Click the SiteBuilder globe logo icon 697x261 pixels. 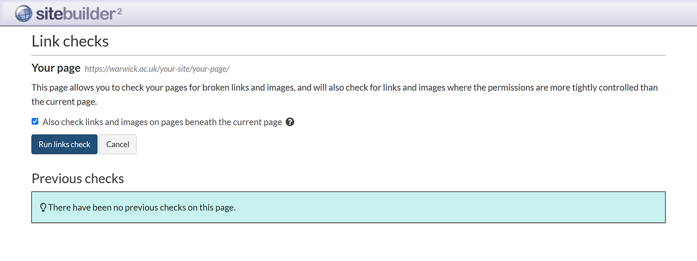[x=24, y=14]
